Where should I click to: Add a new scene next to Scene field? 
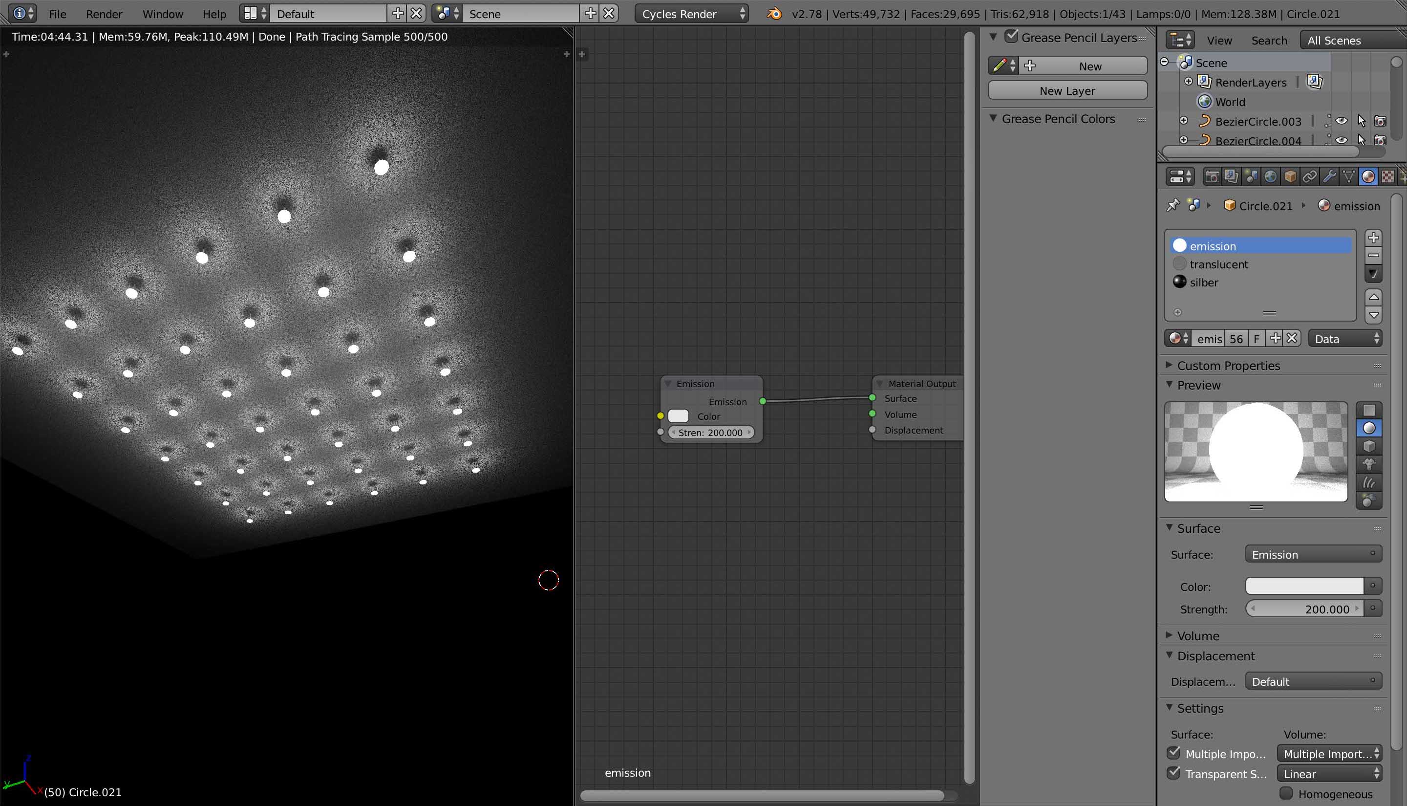click(x=590, y=13)
